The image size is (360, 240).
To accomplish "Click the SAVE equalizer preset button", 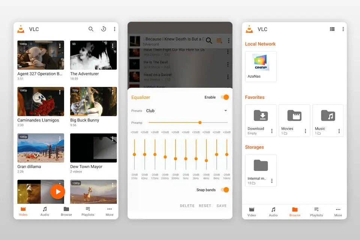I will click(222, 206).
